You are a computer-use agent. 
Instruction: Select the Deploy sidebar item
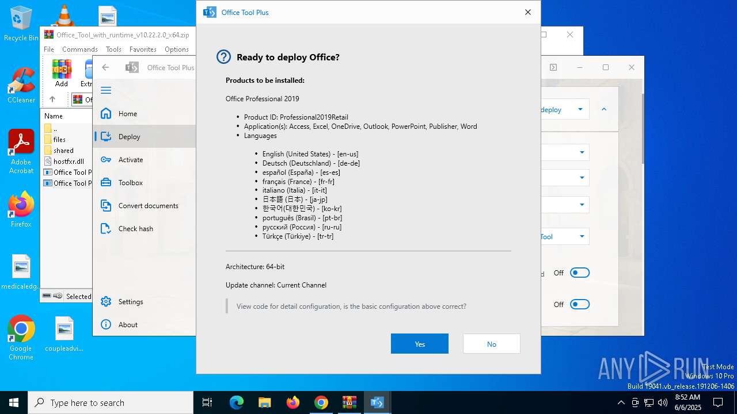145,137
